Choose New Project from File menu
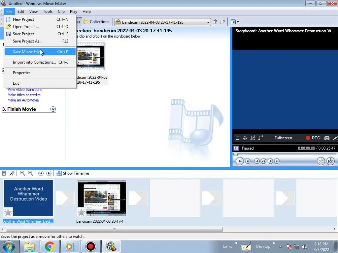 click(x=40, y=19)
